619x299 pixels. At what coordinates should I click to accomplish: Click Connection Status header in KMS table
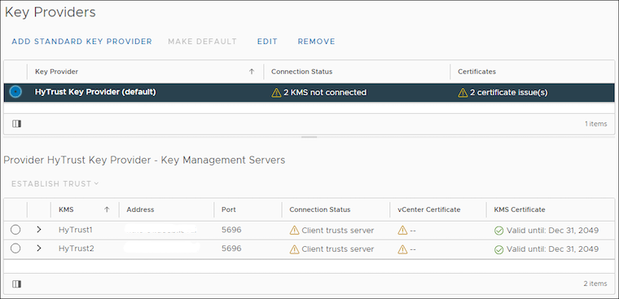tap(320, 209)
